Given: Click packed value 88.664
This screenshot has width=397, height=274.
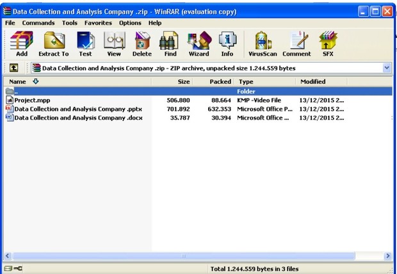Looking at the screenshot, I should coord(221,101).
